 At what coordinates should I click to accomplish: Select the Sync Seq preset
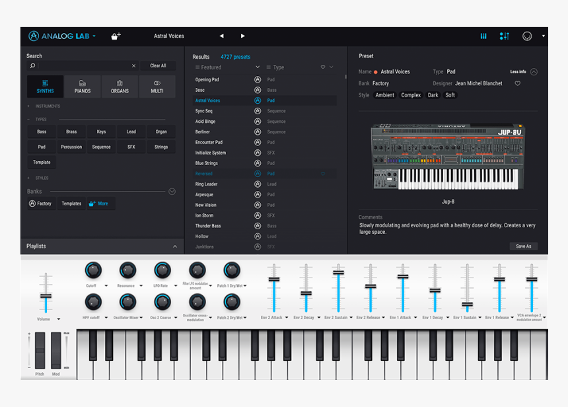[x=204, y=111]
